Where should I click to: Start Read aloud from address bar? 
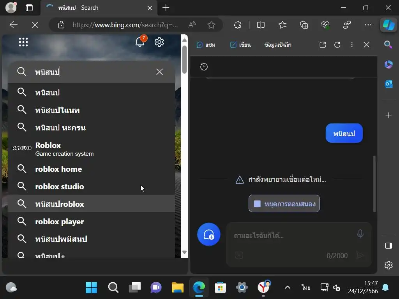tap(192, 25)
